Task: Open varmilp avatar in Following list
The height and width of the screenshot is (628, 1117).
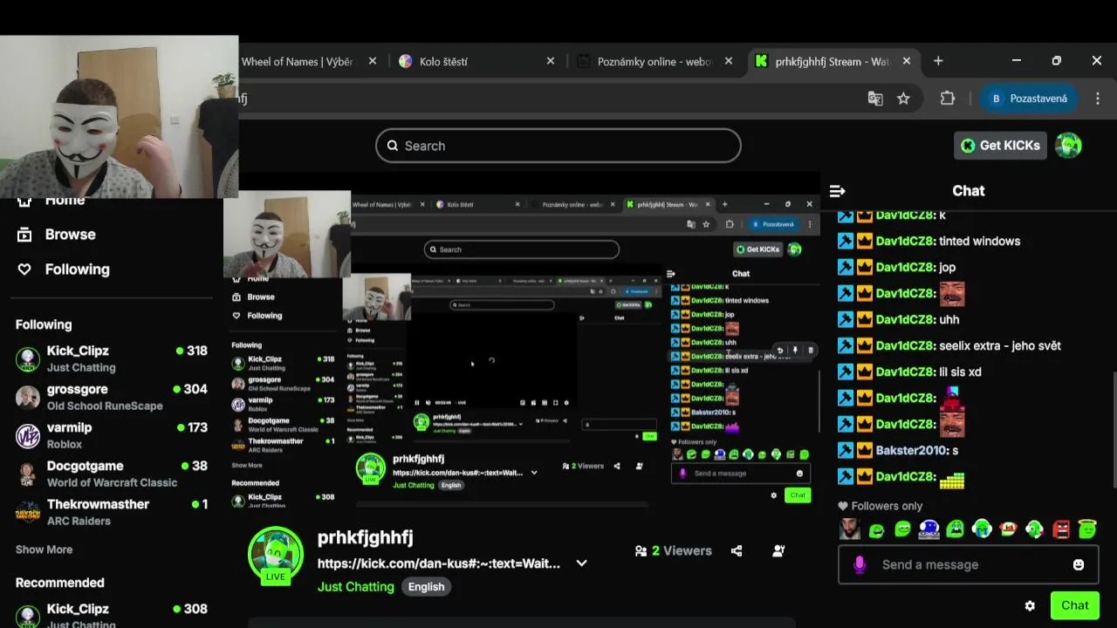Action: coord(28,435)
